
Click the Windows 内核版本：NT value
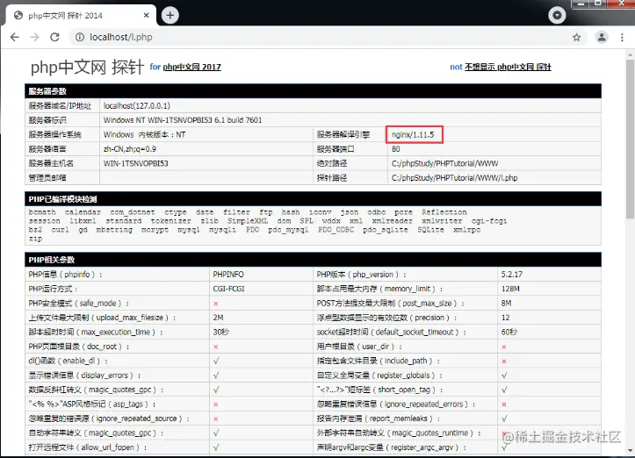click(144, 135)
